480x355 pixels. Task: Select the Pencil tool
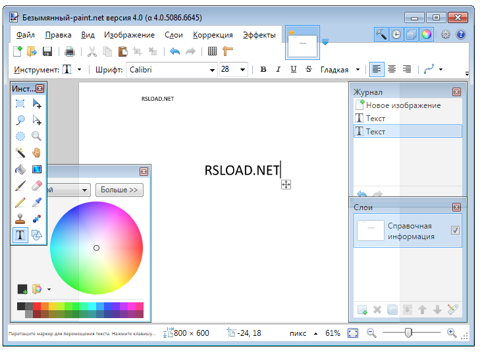(20, 202)
